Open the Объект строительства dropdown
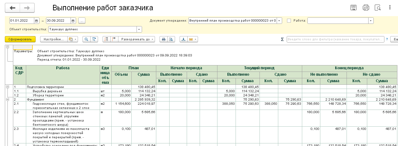The height and width of the screenshot is (146, 398). (x=139, y=29)
